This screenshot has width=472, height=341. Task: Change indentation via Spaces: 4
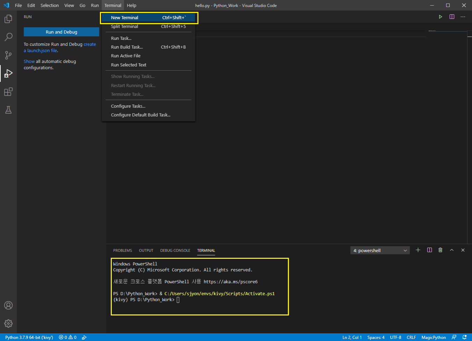376,338
